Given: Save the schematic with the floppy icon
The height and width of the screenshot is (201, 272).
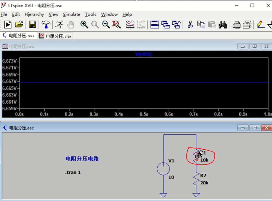Looking at the screenshot, I should point(32,25).
